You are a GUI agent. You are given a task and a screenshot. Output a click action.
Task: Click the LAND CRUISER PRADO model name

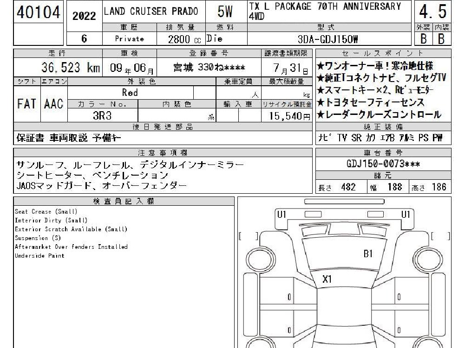click(x=151, y=12)
